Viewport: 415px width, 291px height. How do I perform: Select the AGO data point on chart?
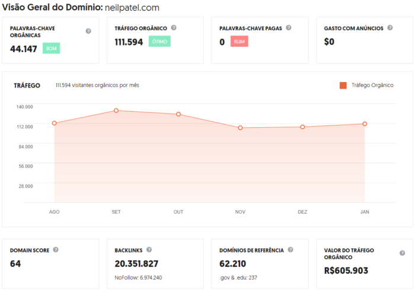point(55,123)
